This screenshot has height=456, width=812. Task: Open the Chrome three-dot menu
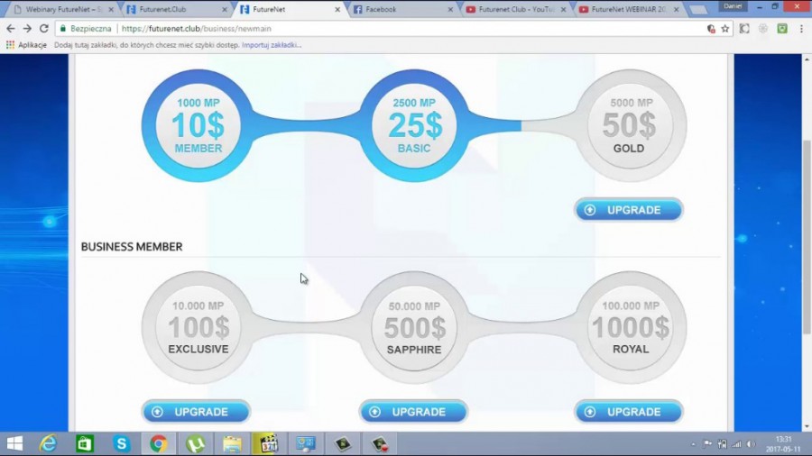(802, 29)
